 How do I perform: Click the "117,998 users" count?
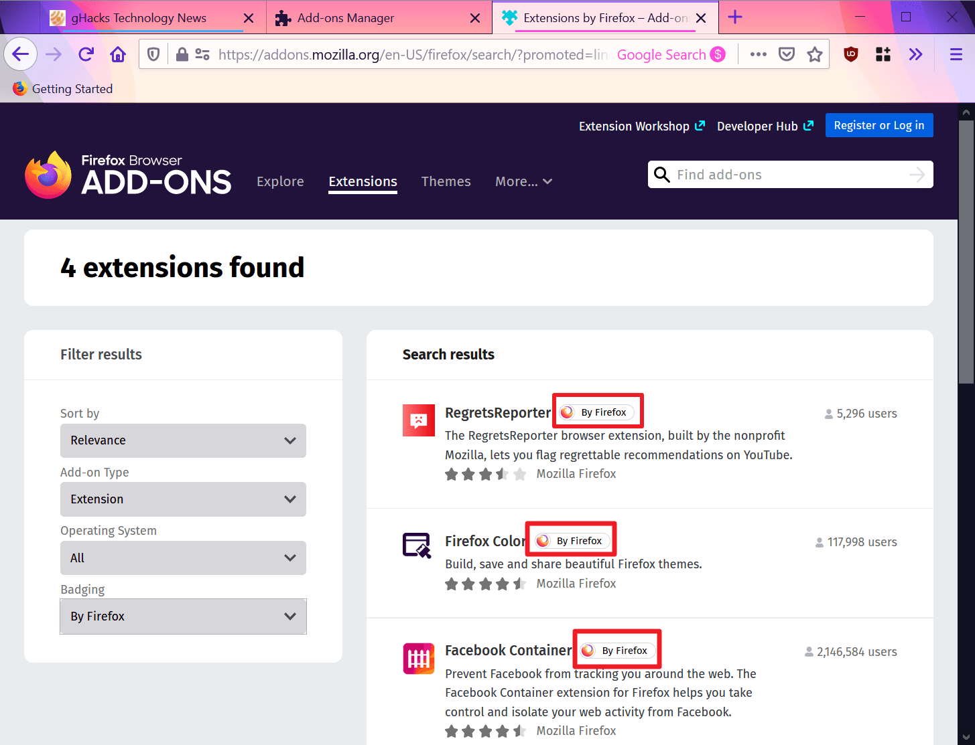pyautogui.click(x=856, y=542)
